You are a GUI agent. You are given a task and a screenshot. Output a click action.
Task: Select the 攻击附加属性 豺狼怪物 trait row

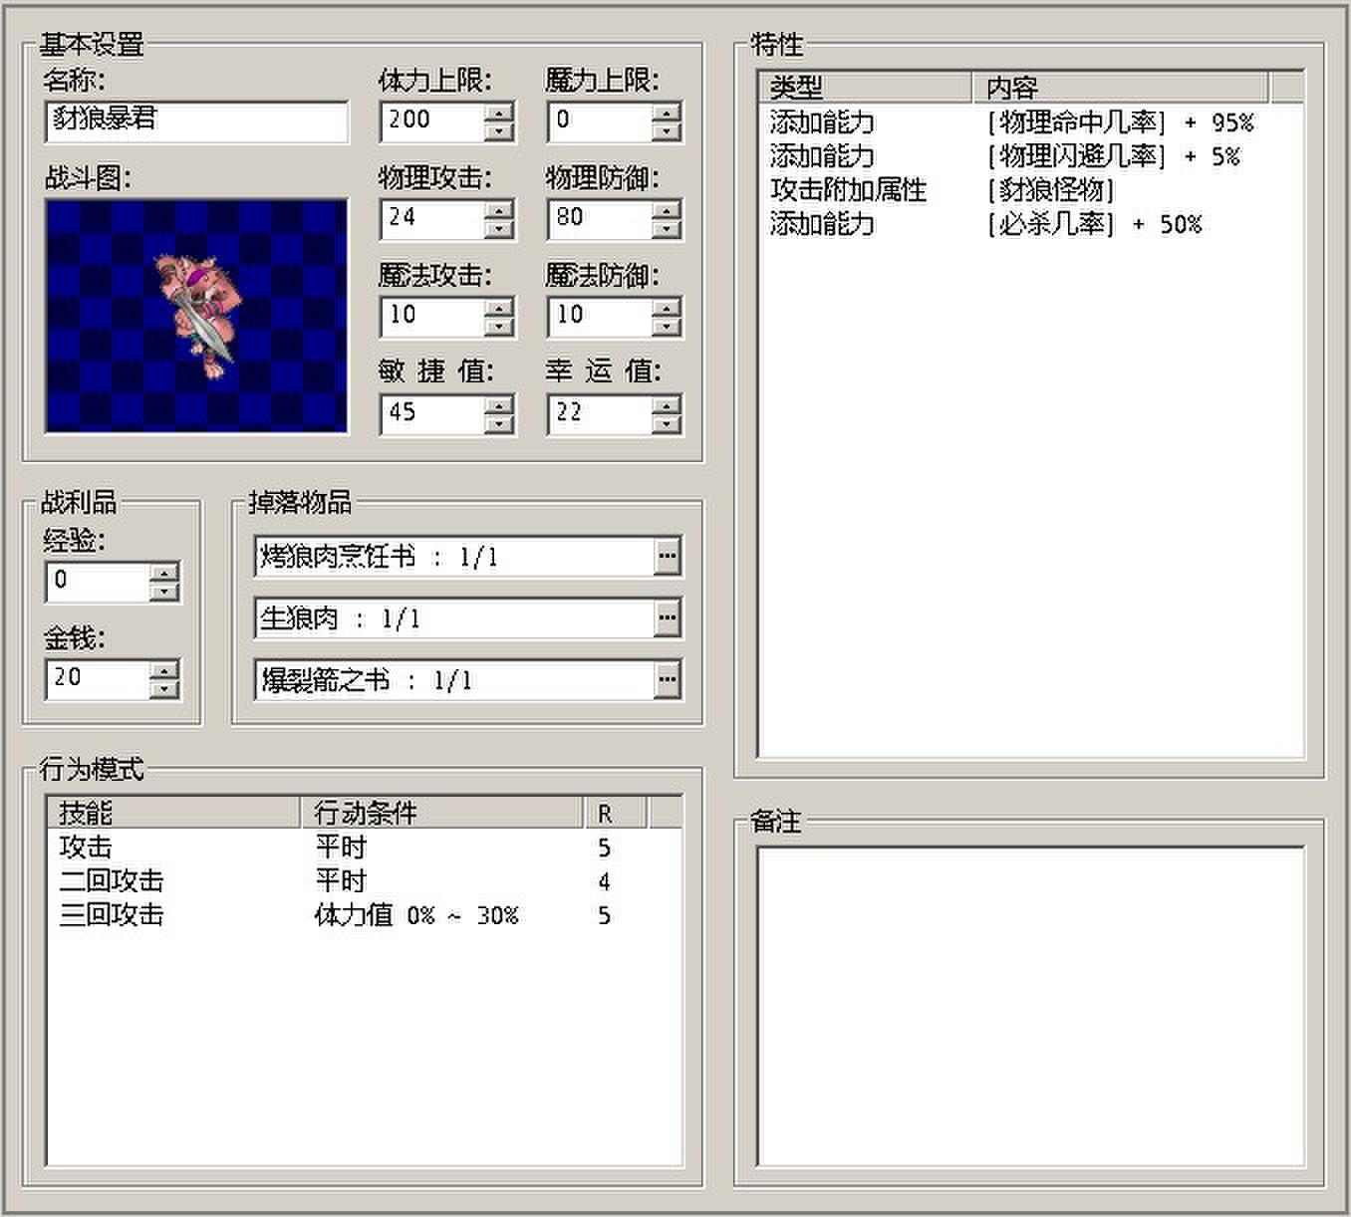(1031, 190)
